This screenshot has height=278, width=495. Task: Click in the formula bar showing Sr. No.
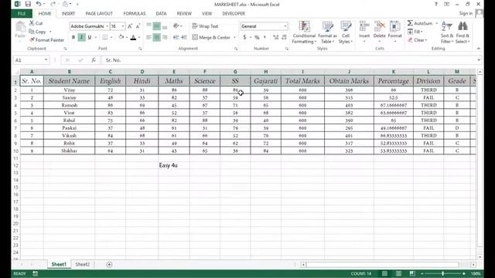point(288,60)
